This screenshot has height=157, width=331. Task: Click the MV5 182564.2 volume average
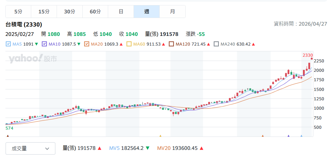point(126,148)
